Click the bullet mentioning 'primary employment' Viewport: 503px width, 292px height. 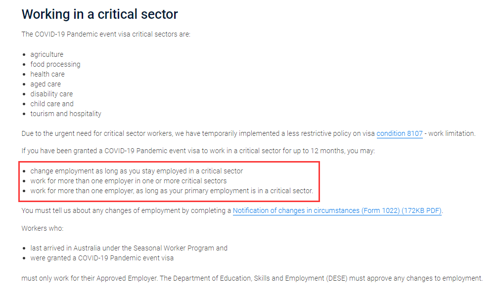coord(172,191)
